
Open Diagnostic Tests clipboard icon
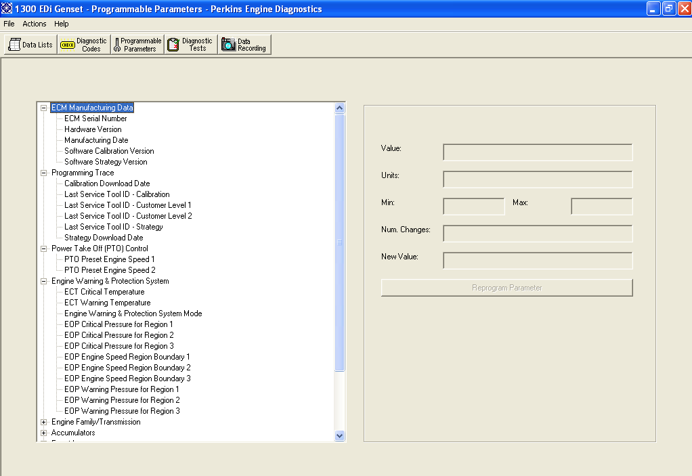click(173, 45)
